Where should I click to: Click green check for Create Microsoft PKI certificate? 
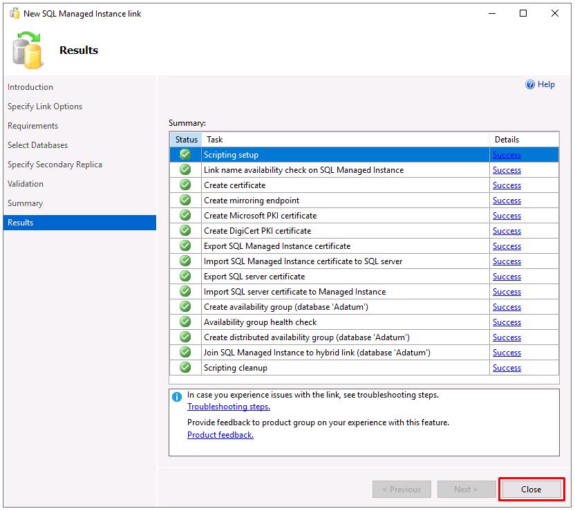185,215
